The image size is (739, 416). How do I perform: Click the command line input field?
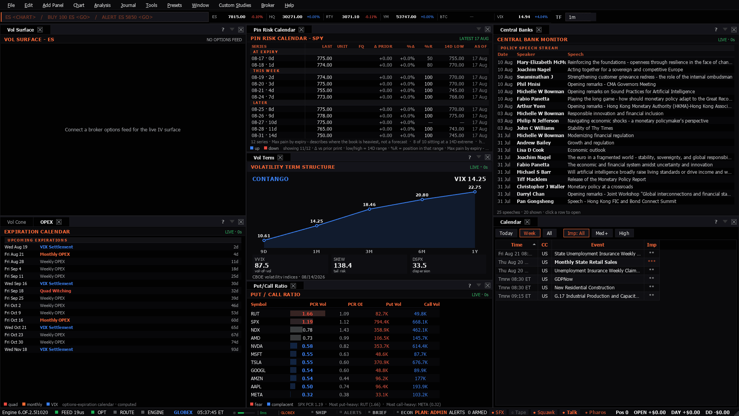coord(105,17)
